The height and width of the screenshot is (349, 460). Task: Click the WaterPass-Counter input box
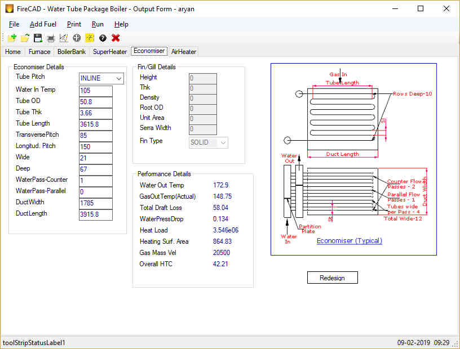point(96,181)
